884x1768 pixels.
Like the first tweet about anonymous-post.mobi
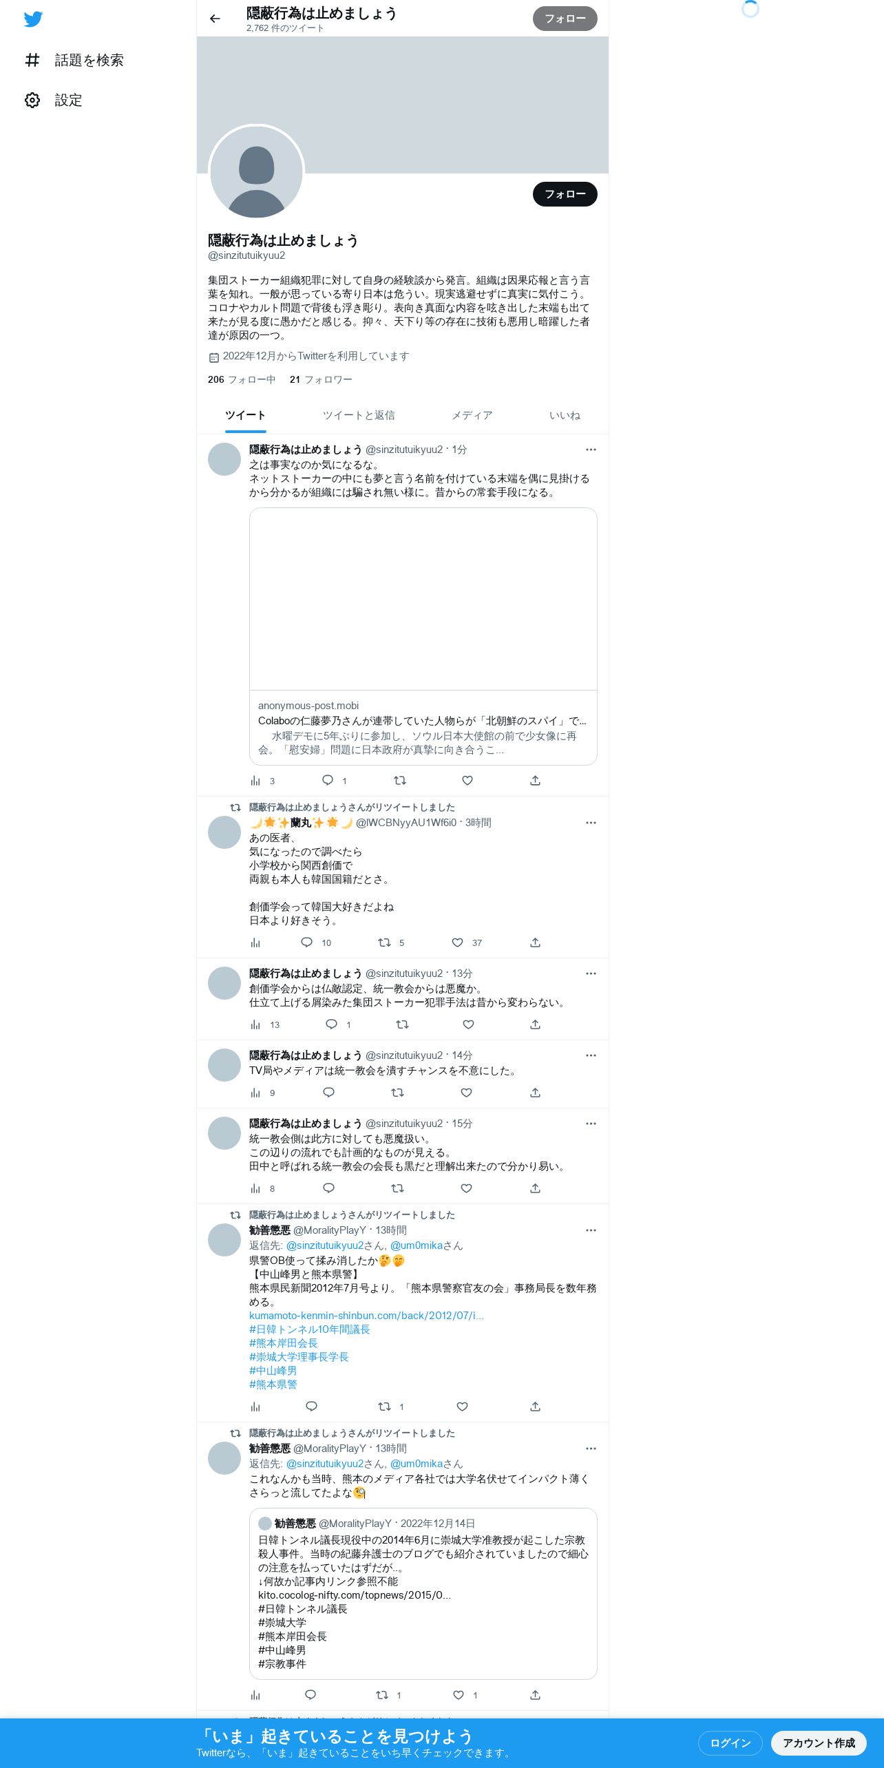(467, 780)
